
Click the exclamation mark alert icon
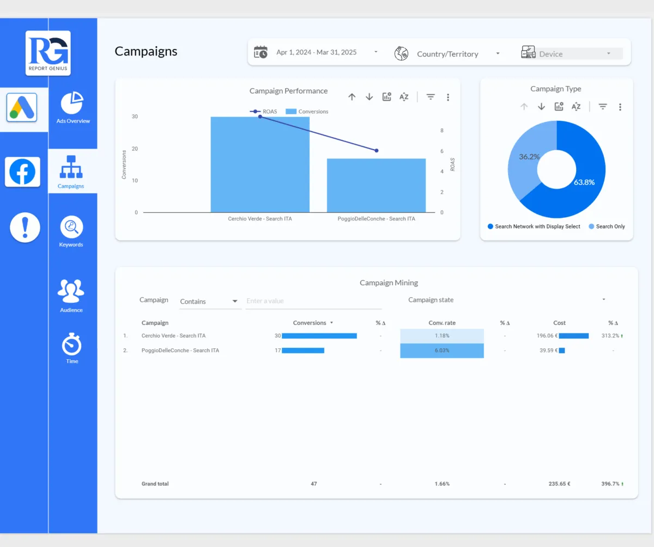tap(25, 227)
